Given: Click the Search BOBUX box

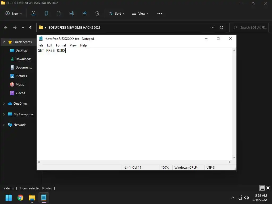Looking at the screenshot, I should (x=249, y=28).
